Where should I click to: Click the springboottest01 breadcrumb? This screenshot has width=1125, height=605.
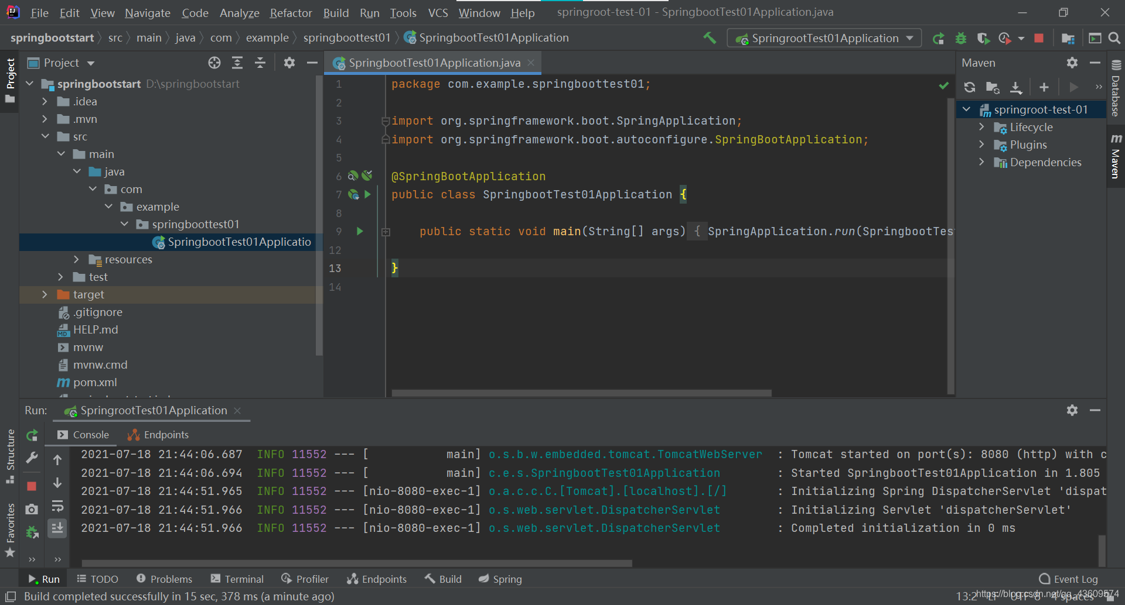coord(346,38)
